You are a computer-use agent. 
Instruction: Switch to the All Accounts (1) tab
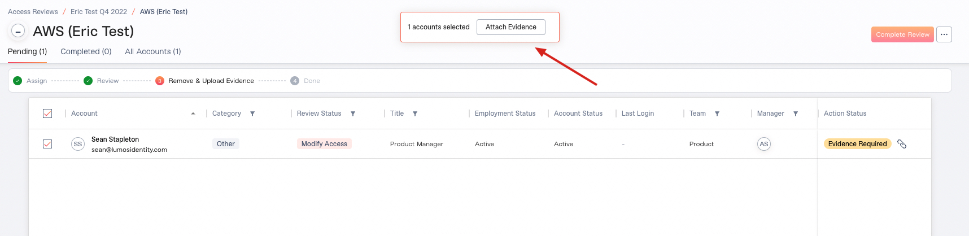tap(153, 51)
